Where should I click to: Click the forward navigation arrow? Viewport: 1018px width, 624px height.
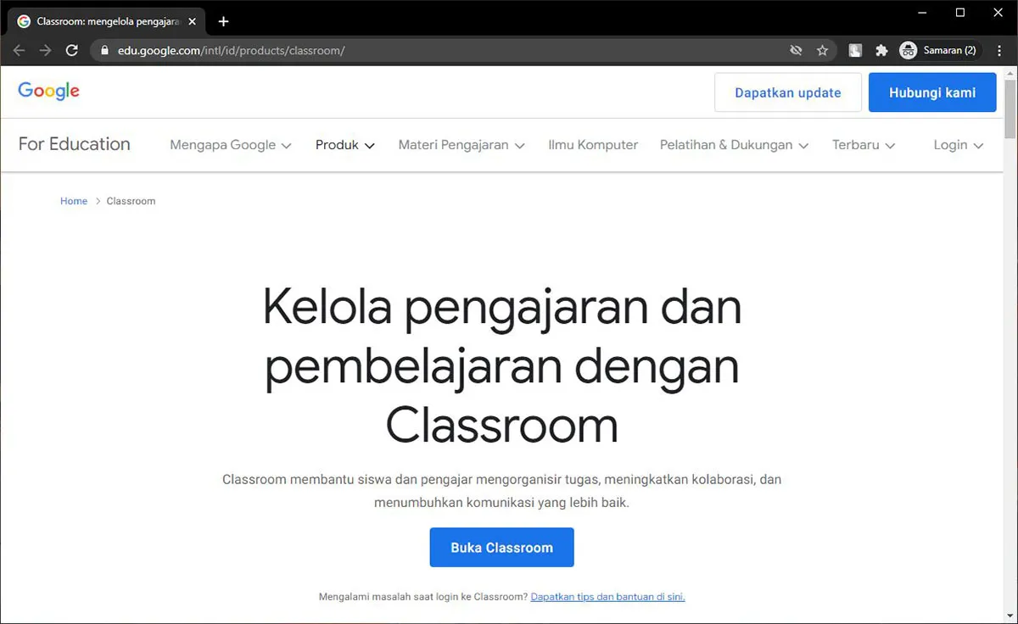[x=45, y=50]
